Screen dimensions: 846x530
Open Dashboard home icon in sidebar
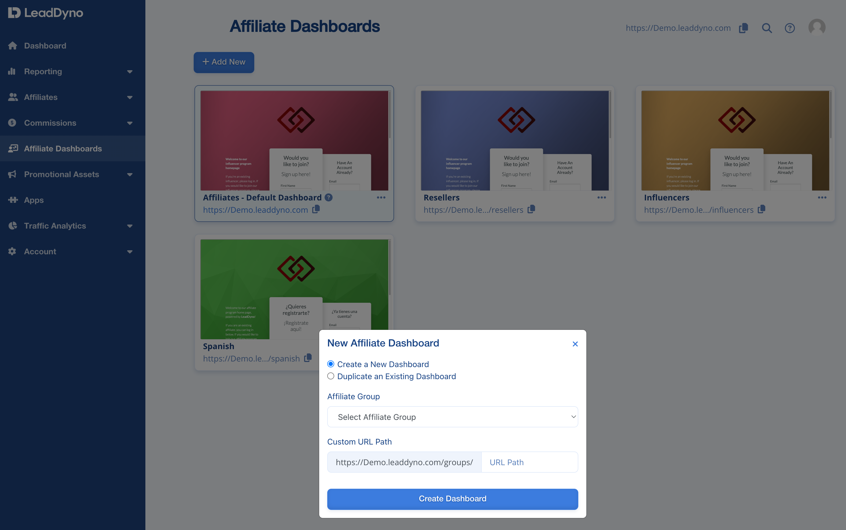(x=13, y=46)
